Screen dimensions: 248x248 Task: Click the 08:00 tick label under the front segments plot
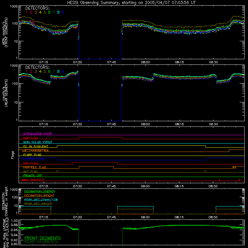click(145, 62)
